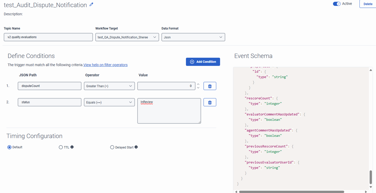The image size is (376, 193).
Task: Toggle the Active switch off
Action: click(x=337, y=4)
